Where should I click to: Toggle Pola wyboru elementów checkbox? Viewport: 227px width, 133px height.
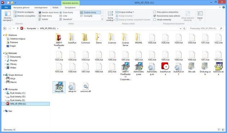click(155, 12)
